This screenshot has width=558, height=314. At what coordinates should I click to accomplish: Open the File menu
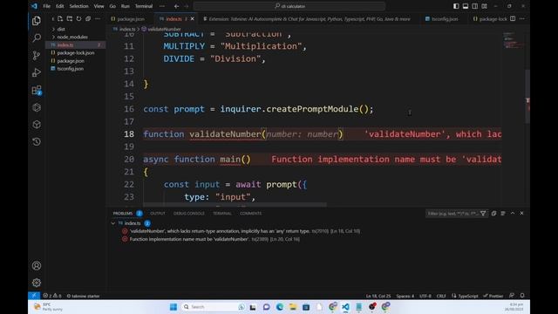point(46,6)
